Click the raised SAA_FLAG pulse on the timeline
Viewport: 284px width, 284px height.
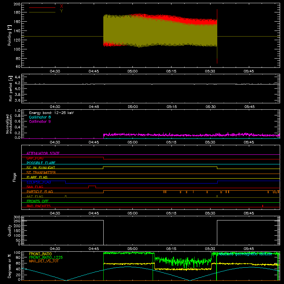(x=92, y=187)
